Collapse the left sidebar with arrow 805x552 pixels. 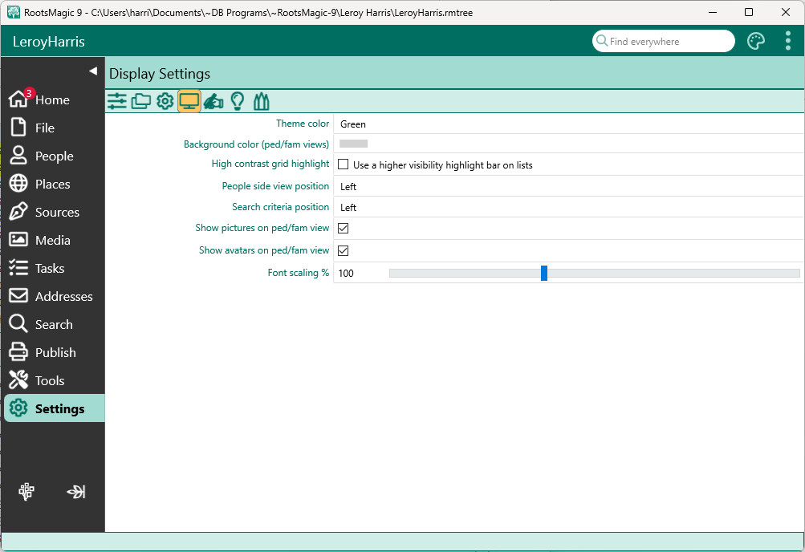pyautogui.click(x=92, y=71)
